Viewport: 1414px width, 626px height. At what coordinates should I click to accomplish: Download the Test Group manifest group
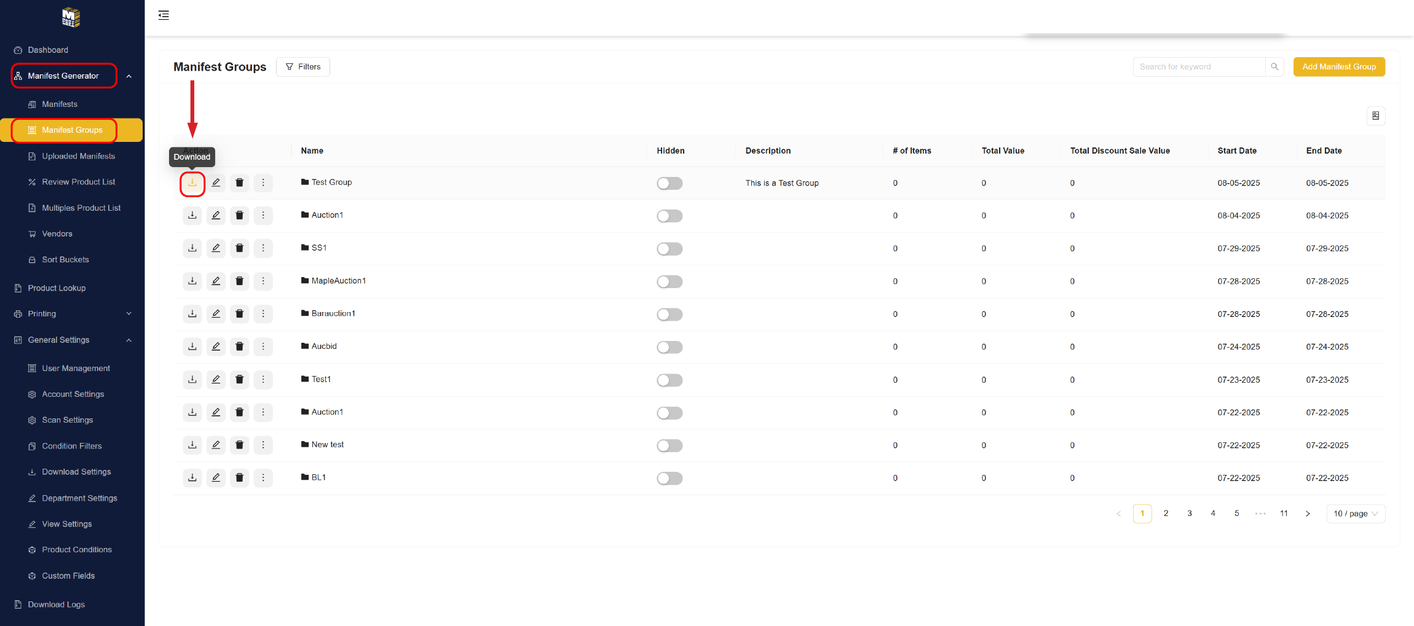tap(192, 183)
